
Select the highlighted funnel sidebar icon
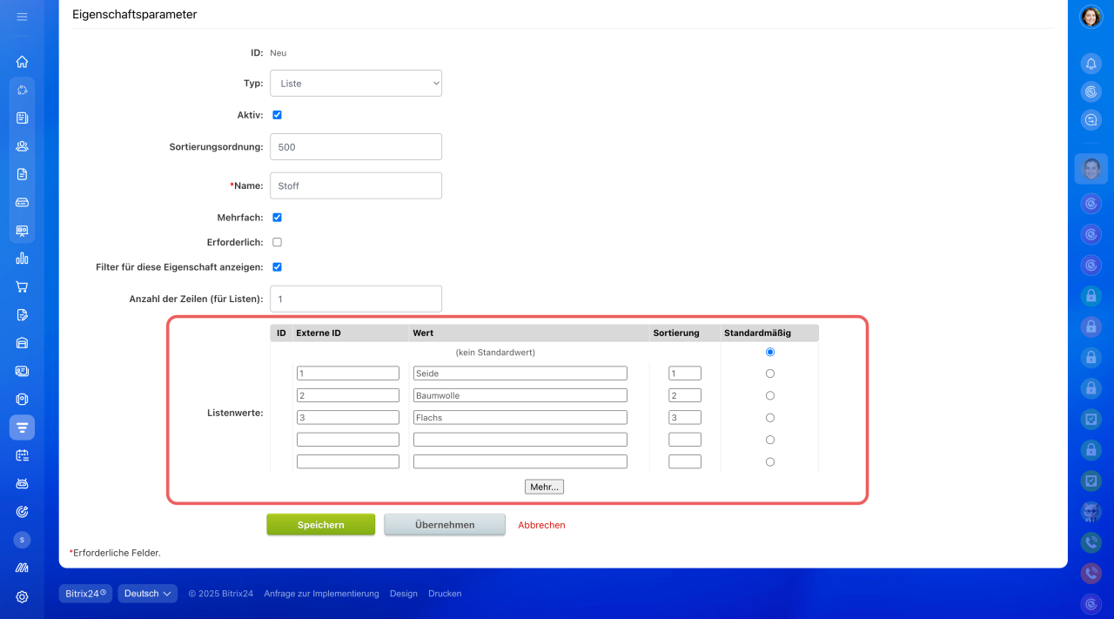coord(22,427)
